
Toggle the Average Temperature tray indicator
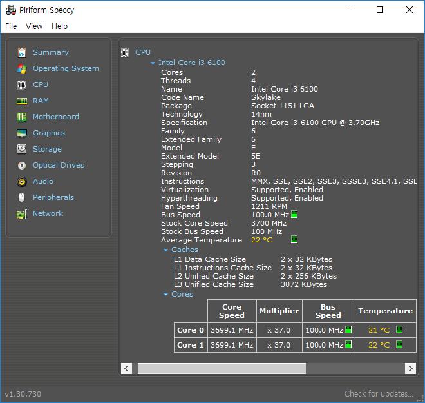(x=294, y=240)
